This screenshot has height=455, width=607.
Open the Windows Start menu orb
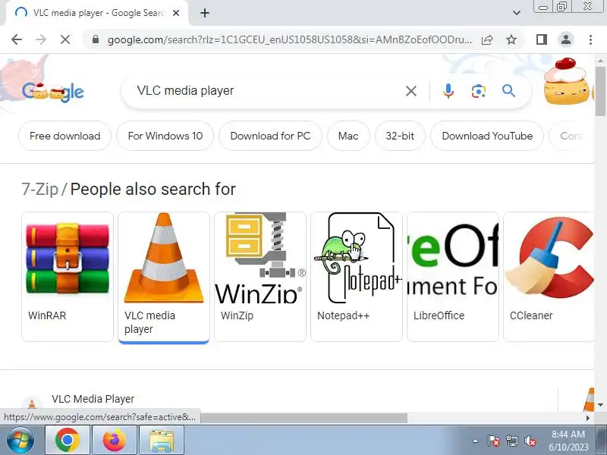[20, 441]
